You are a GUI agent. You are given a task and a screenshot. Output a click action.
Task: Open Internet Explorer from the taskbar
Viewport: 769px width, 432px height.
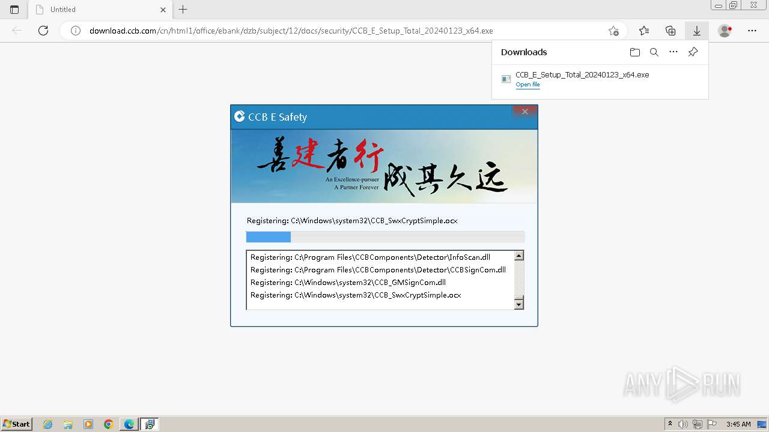[48, 424]
